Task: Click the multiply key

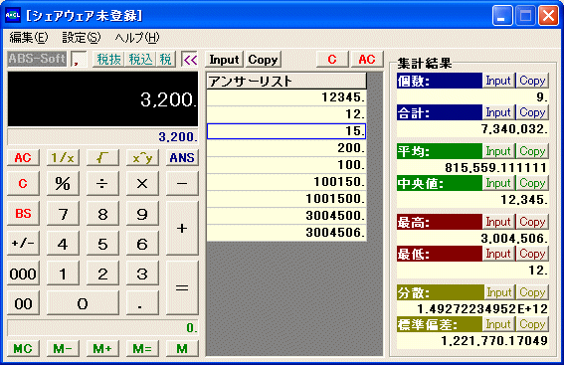Action: click(142, 183)
